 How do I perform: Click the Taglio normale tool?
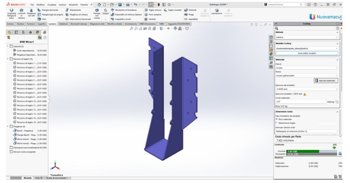click(x=173, y=10)
